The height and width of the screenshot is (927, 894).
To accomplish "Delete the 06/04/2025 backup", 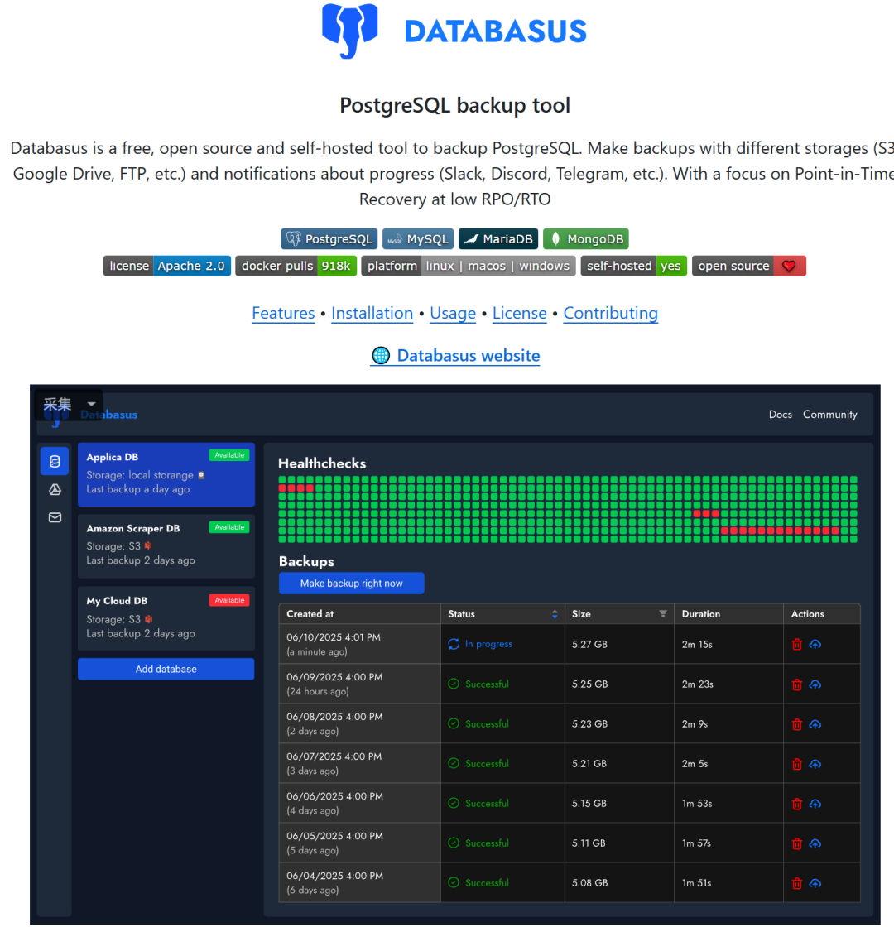I will [x=797, y=883].
